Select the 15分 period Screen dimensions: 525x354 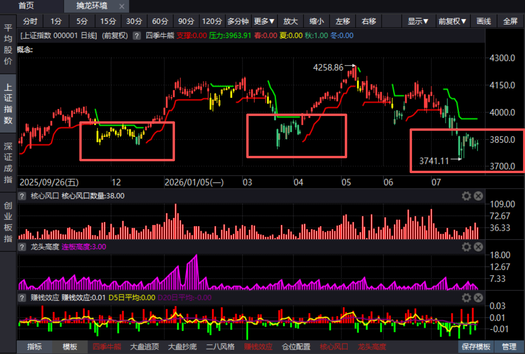[x=108, y=21]
